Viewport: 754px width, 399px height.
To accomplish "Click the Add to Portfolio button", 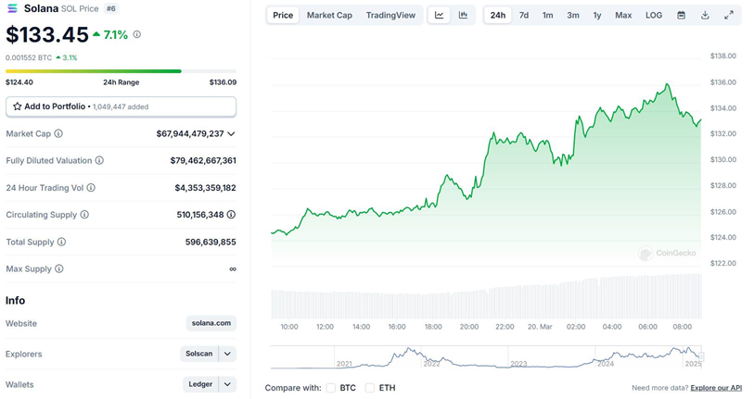I will (x=121, y=106).
